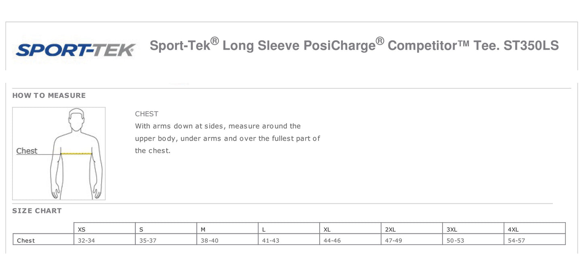Click the Chest label in diagram
584x277 pixels.
27,151
